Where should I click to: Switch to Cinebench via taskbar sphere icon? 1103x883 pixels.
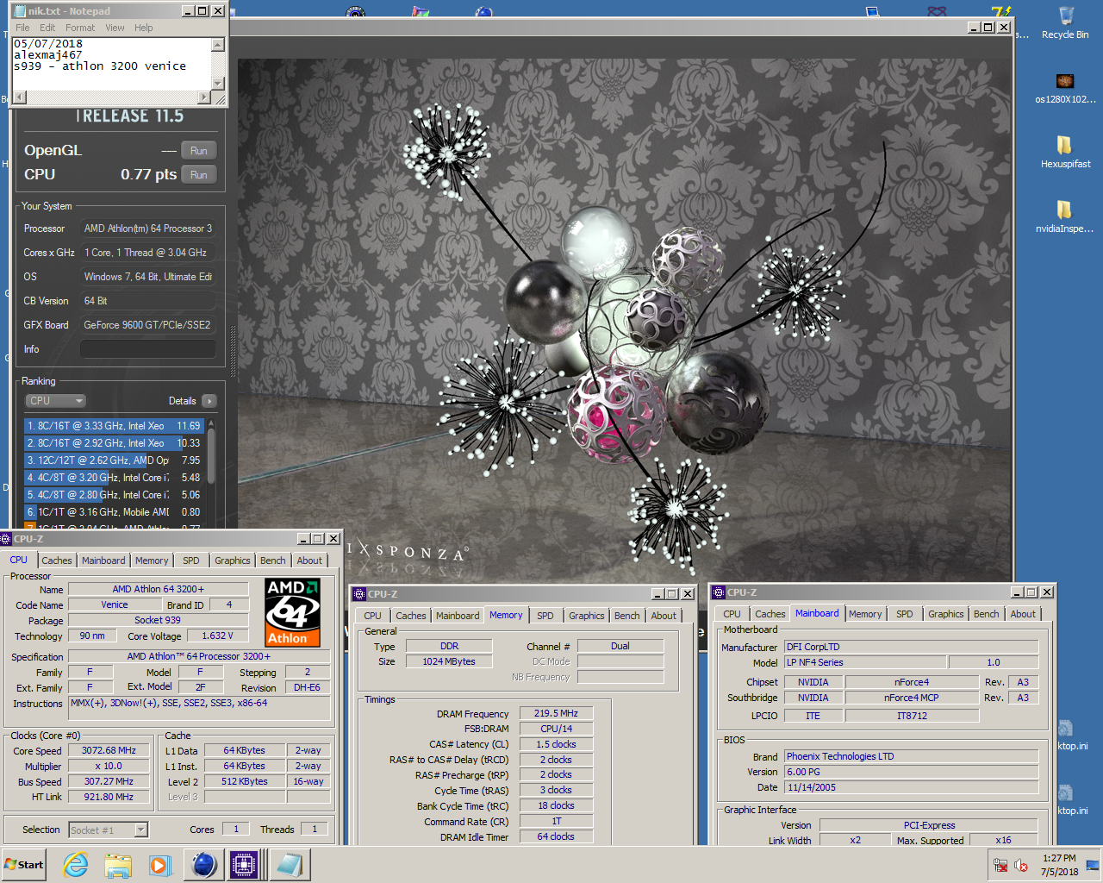(x=204, y=865)
